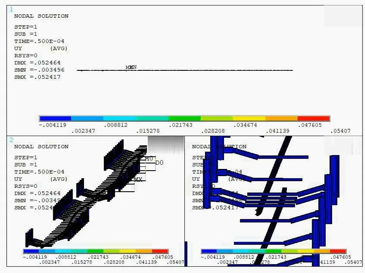Click DMX =.052464 in window 1
The width and height of the screenshot is (365, 273).
point(37,63)
